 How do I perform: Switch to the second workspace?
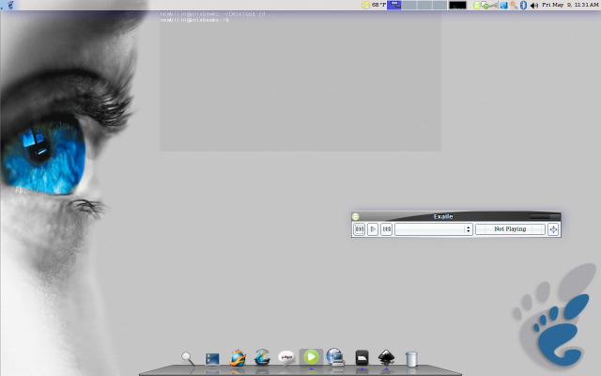(x=409, y=5)
